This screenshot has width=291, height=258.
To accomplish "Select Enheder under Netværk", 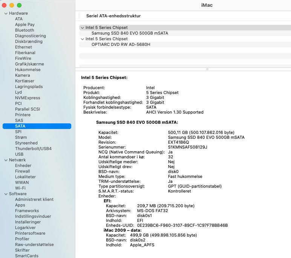I will (23, 166).
